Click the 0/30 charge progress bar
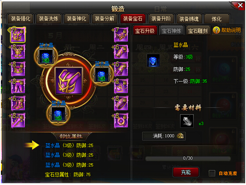This screenshot has width=246, height=185. coord(188,158)
